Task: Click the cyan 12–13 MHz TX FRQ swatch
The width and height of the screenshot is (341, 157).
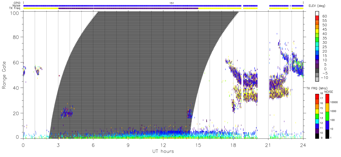Action: pyautogui.click(x=317, y=121)
